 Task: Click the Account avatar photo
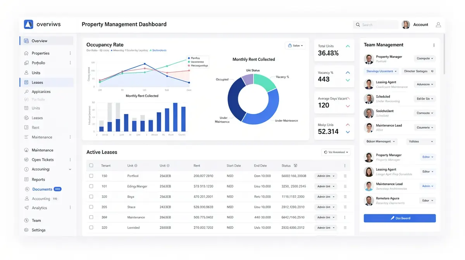406,25
